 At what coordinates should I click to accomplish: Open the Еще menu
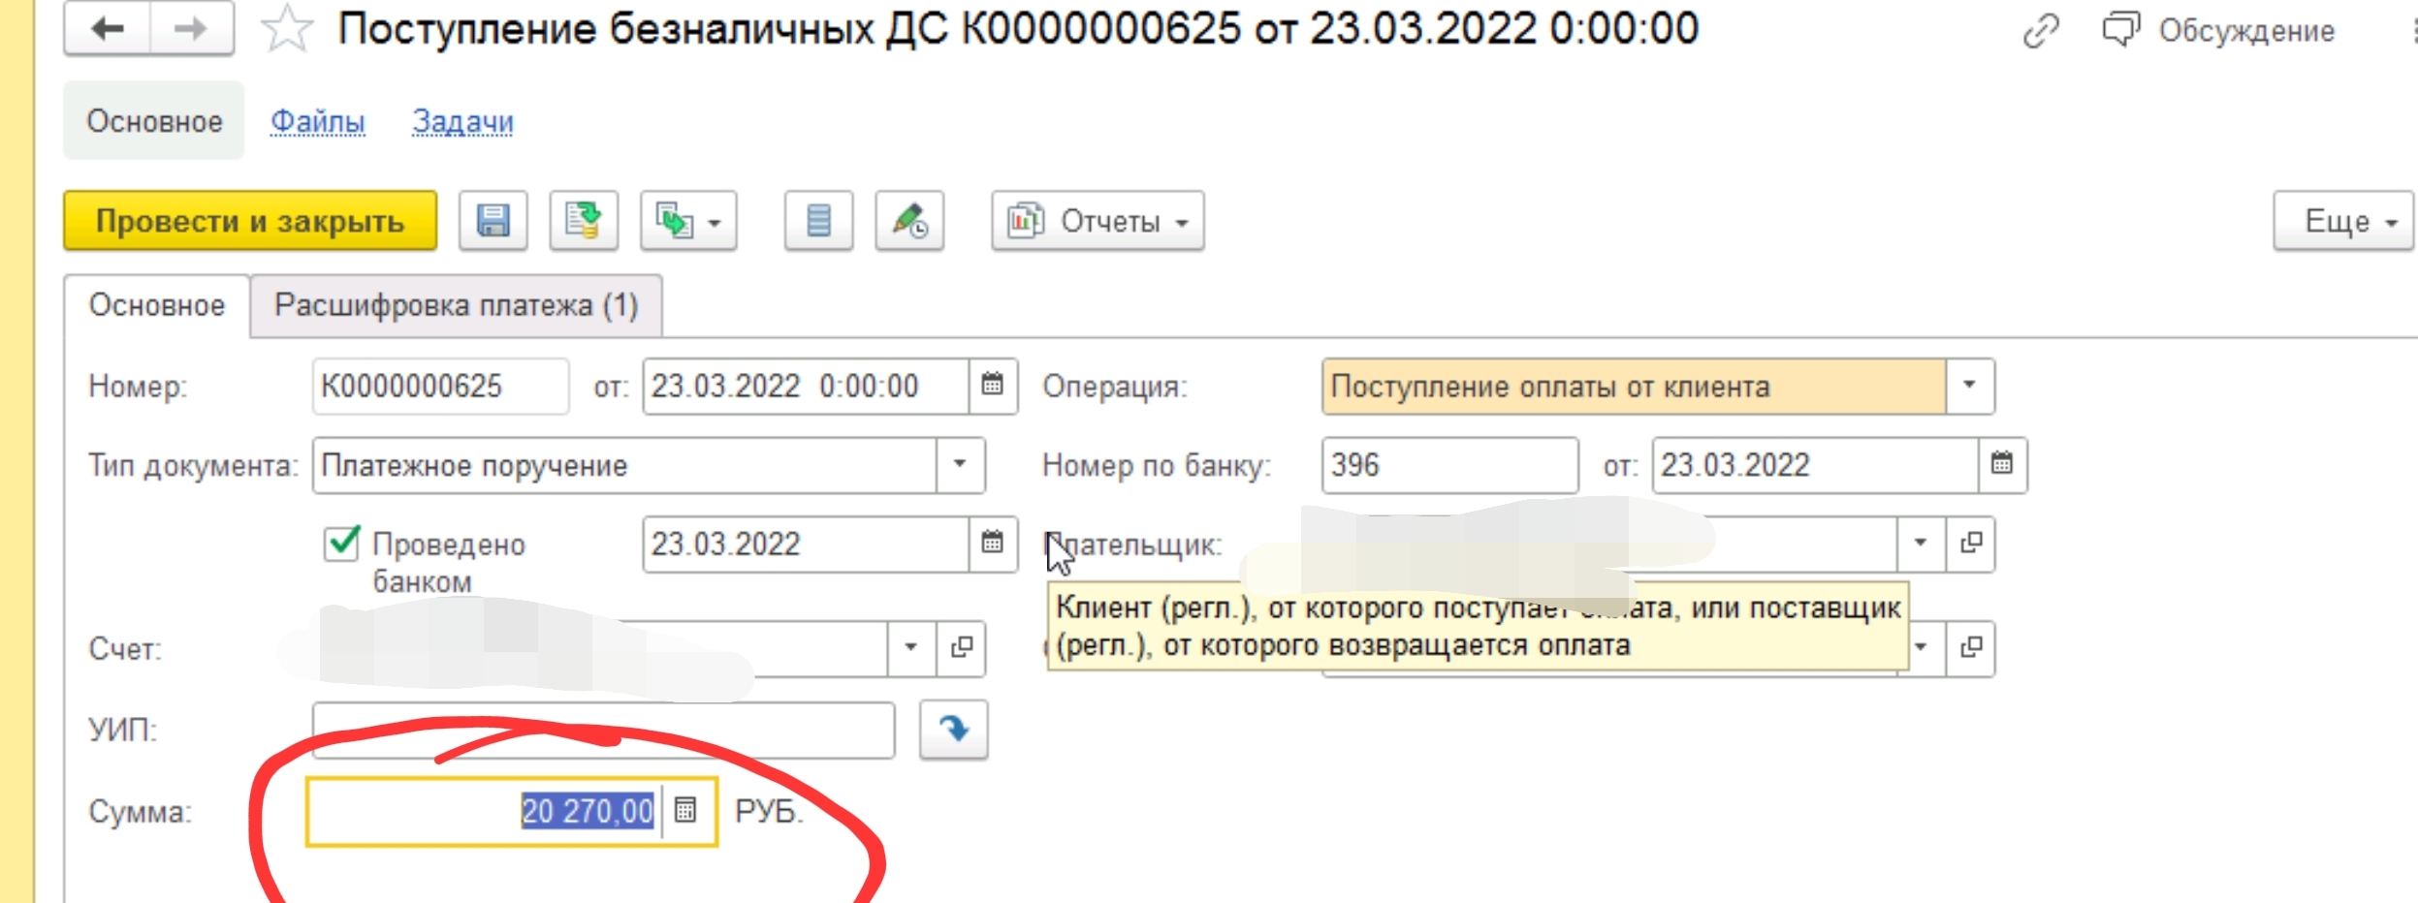click(2342, 222)
